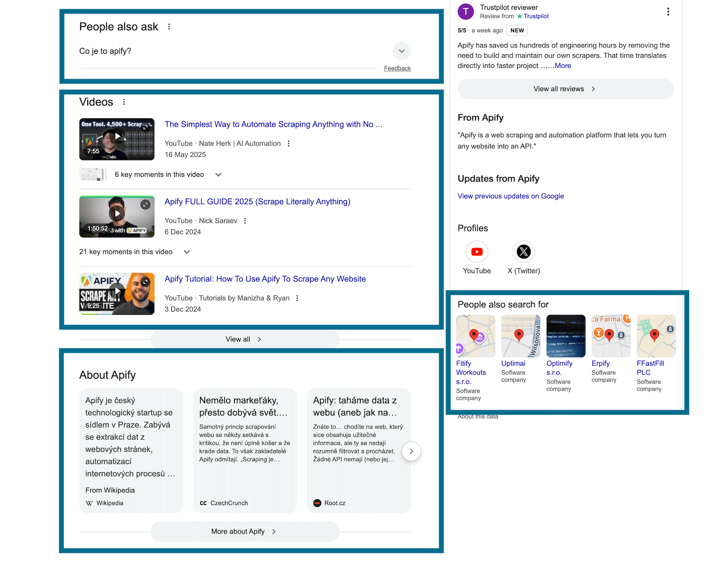The image size is (707, 567).
Task: Click the 'From Wikipedia' text
Action: tap(110, 490)
